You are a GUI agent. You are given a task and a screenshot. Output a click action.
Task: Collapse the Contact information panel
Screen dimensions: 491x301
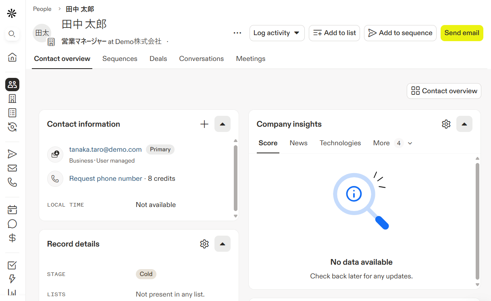click(x=223, y=124)
